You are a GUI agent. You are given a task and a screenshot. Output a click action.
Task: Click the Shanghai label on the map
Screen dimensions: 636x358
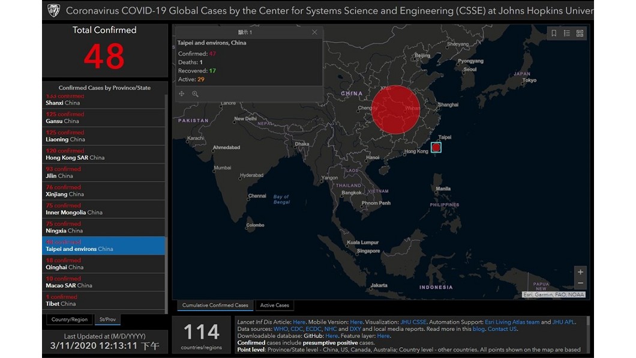click(x=448, y=105)
